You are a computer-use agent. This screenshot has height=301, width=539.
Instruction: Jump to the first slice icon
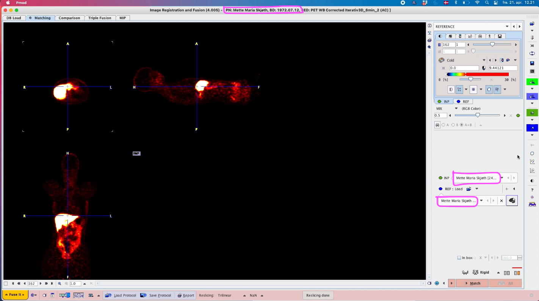[x=13, y=284]
